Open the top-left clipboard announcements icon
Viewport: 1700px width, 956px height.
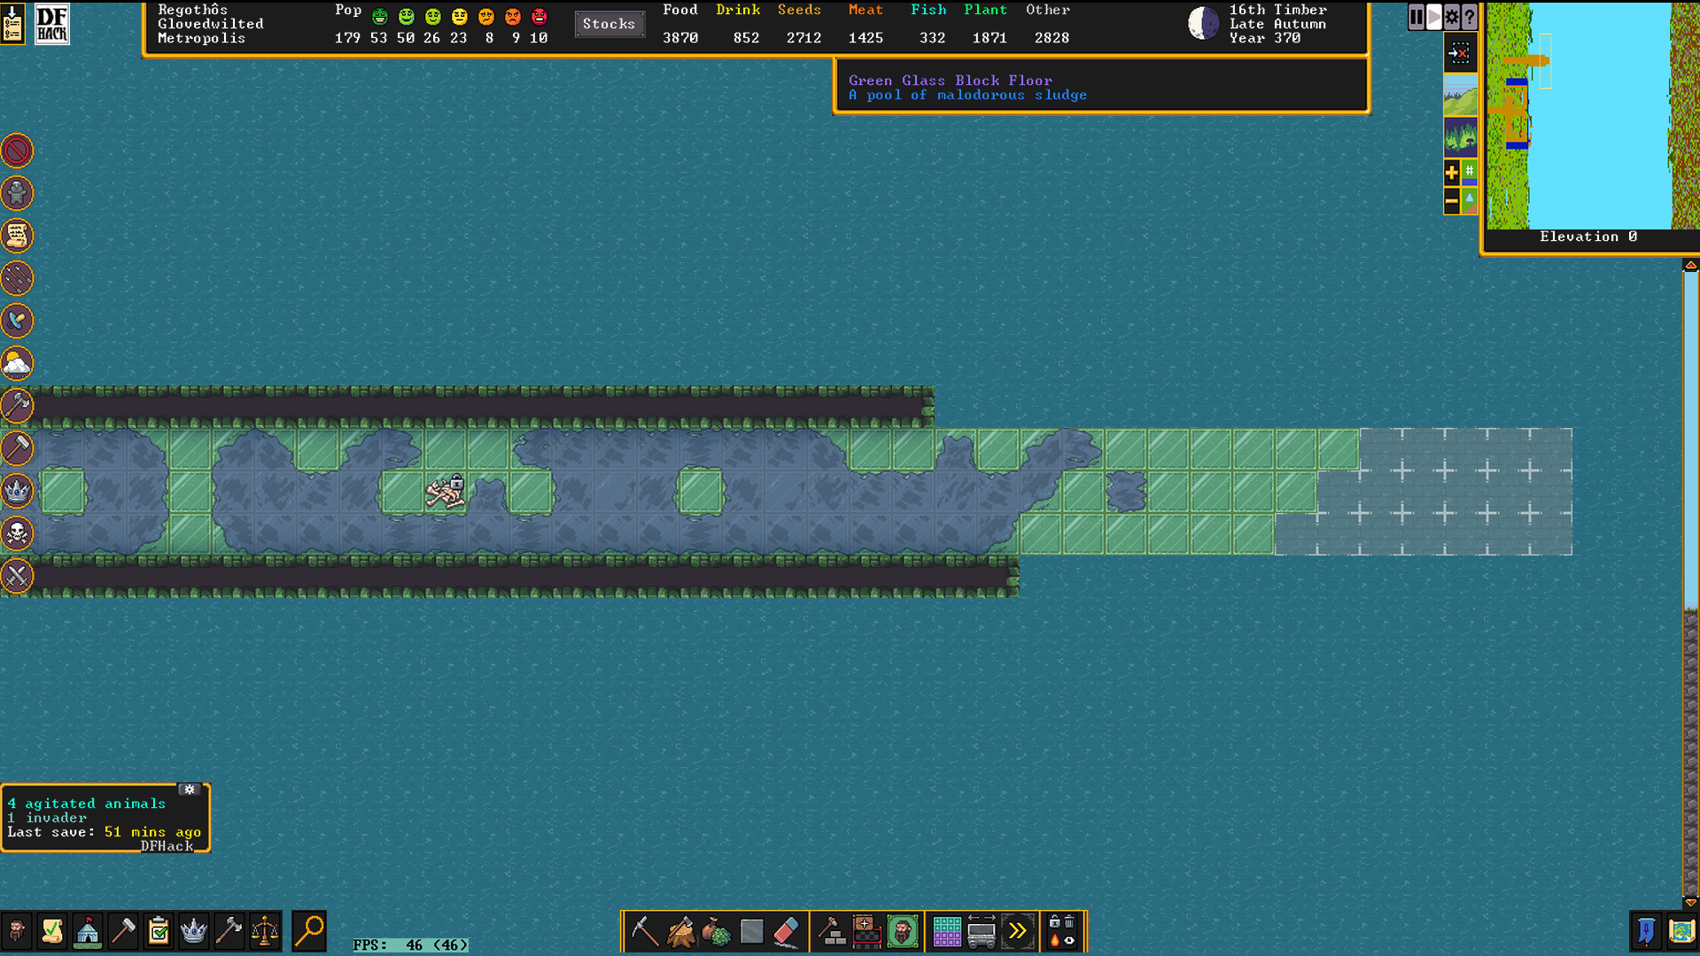pyautogui.click(x=13, y=23)
